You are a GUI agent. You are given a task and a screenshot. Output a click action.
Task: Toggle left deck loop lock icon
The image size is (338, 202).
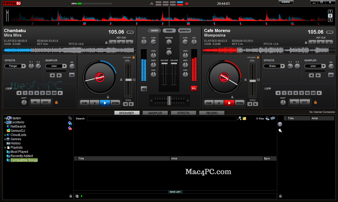click(56, 102)
